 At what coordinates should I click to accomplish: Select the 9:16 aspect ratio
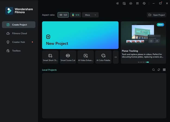click(x=75, y=15)
